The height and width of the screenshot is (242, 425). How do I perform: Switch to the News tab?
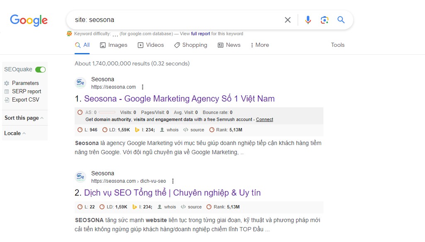229,45
